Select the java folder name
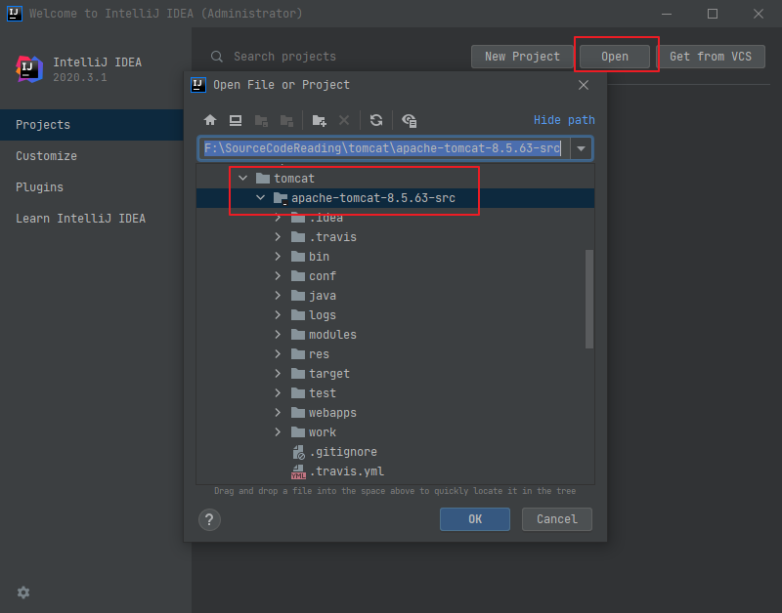 point(323,296)
